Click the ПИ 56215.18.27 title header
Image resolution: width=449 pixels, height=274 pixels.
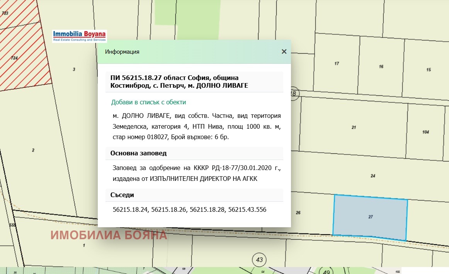[x=179, y=82]
